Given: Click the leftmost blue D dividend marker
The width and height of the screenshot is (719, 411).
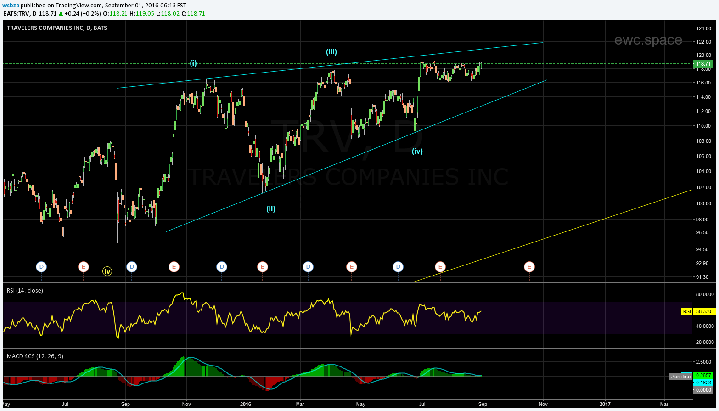Looking at the screenshot, I should (x=41, y=267).
